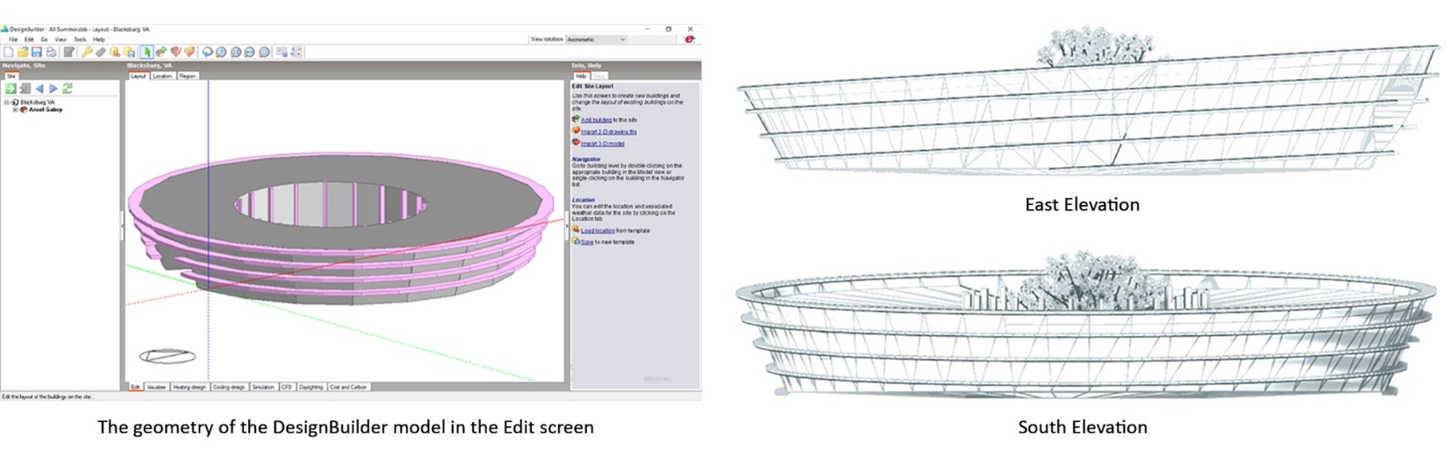Open the Cost and Carbon tab
1446x458 pixels.
(349, 387)
